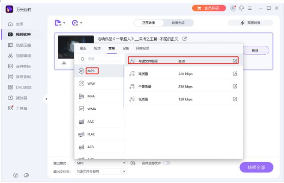Open 视频压缩 in sidebar
Screen dimensions: 284x183
click(19, 45)
